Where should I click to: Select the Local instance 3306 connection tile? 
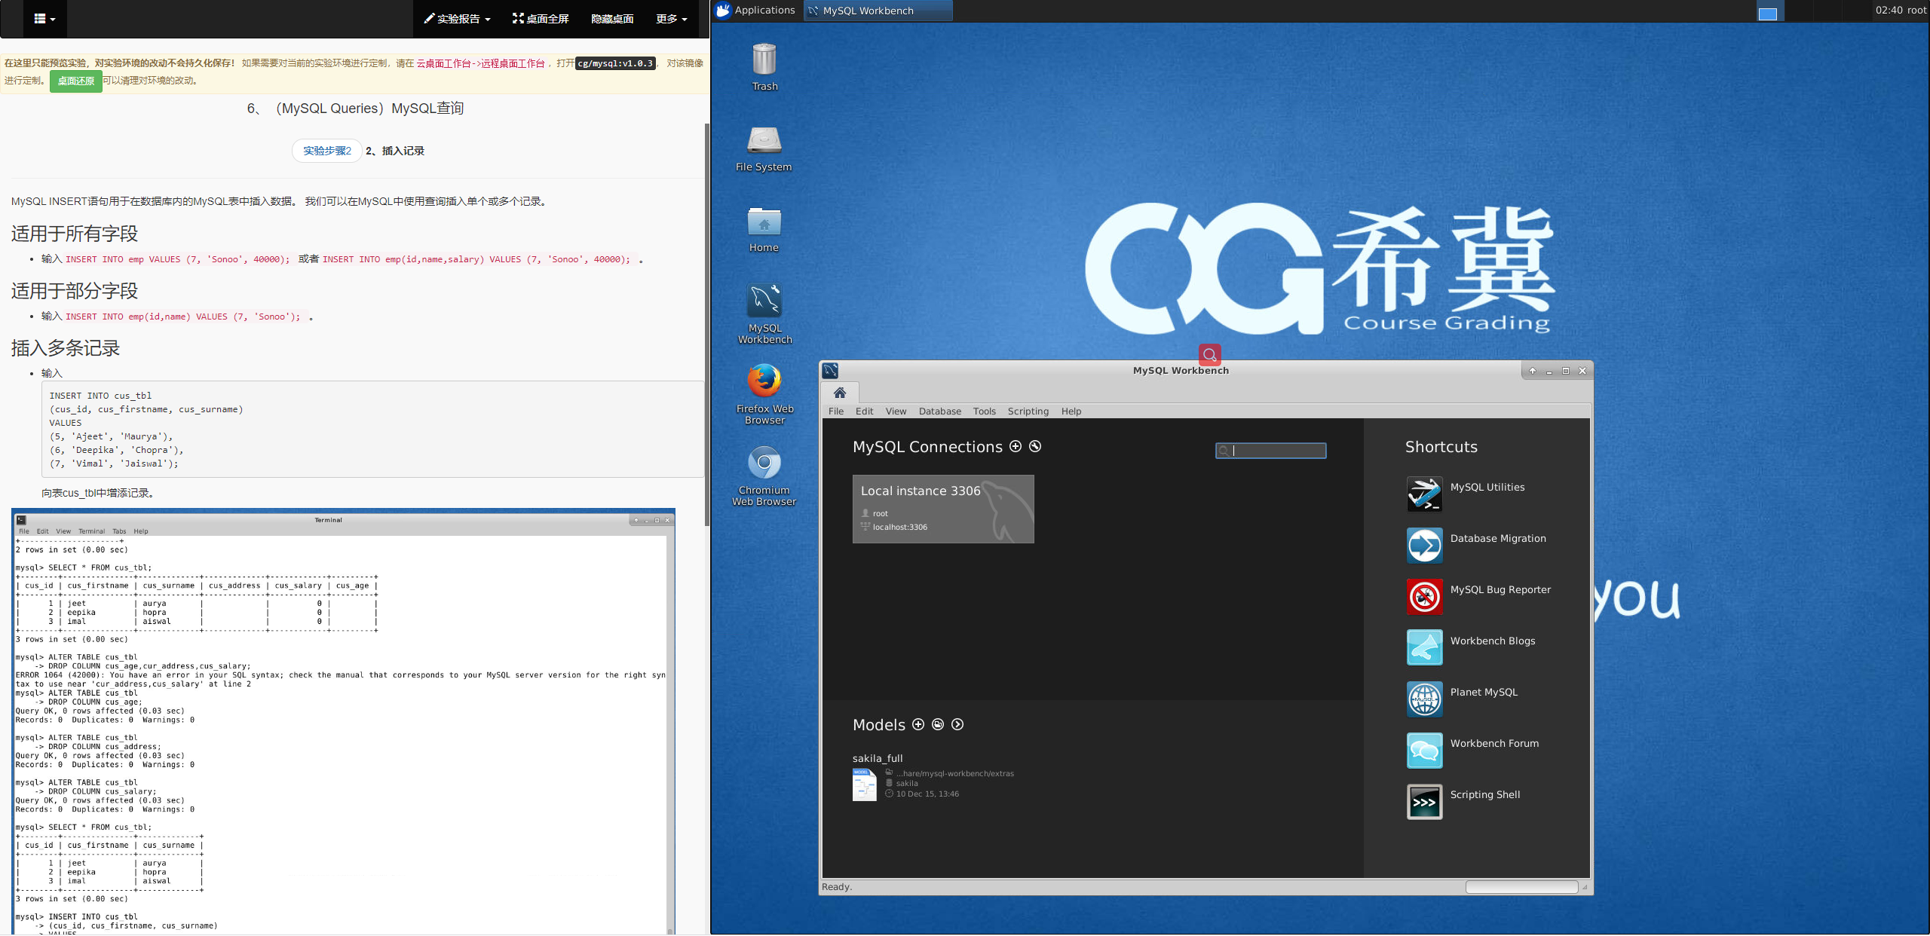click(x=943, y=509)
